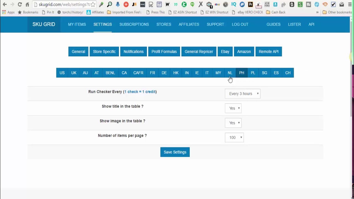Open Number of items per page dropdown
The image size is (354, 199).
coord(234,138)
